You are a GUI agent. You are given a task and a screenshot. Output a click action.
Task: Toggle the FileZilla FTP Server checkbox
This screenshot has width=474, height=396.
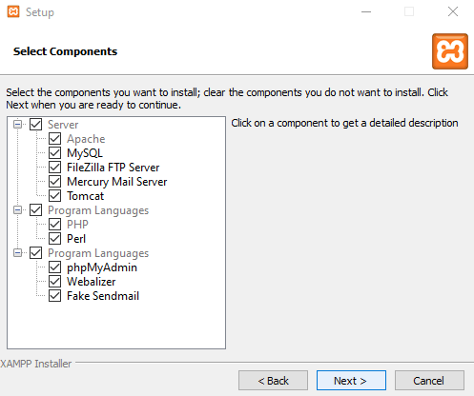pos(54,168)
